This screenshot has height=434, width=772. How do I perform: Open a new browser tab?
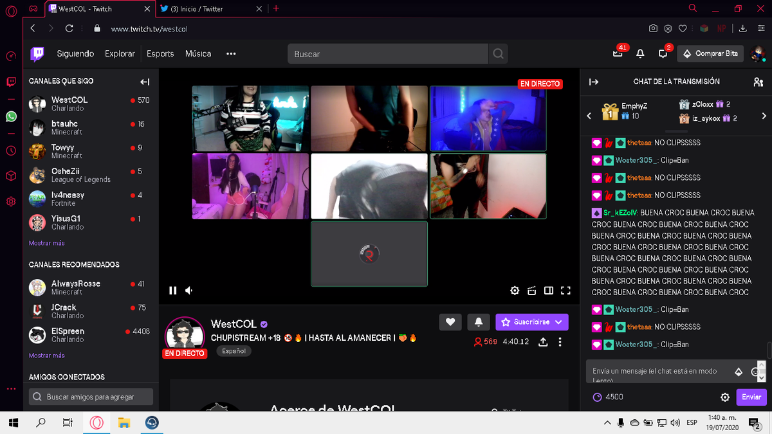click(x=276, y=8)
